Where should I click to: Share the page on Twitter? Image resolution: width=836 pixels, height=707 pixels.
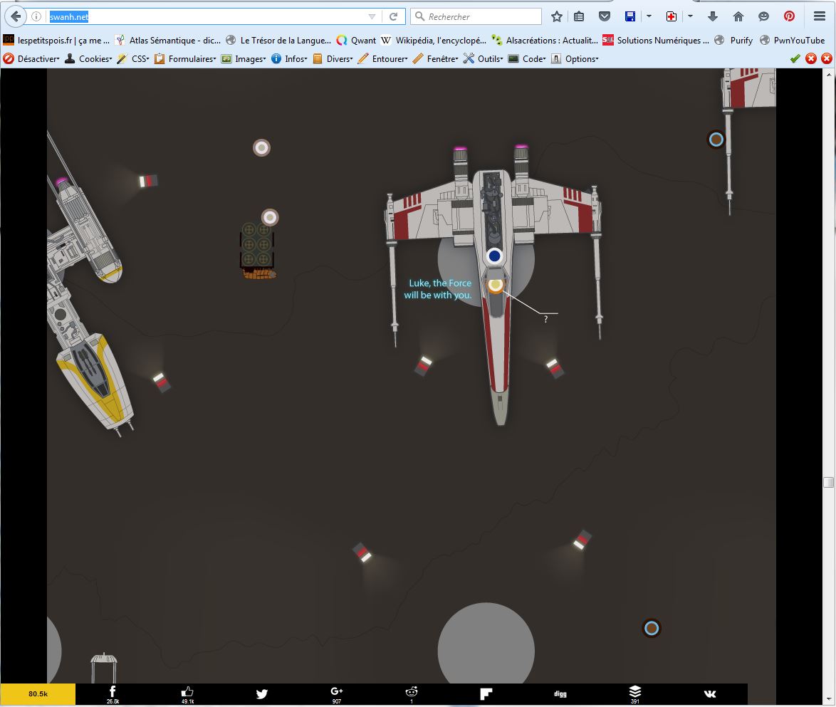coord(261,694)
